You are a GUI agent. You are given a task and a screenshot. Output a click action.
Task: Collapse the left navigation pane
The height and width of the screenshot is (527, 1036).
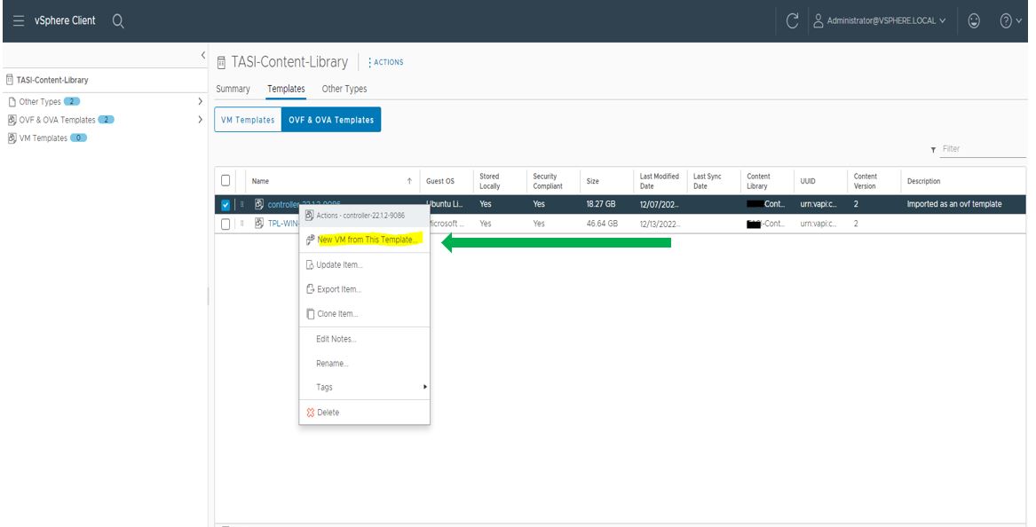tap(202, 56)
